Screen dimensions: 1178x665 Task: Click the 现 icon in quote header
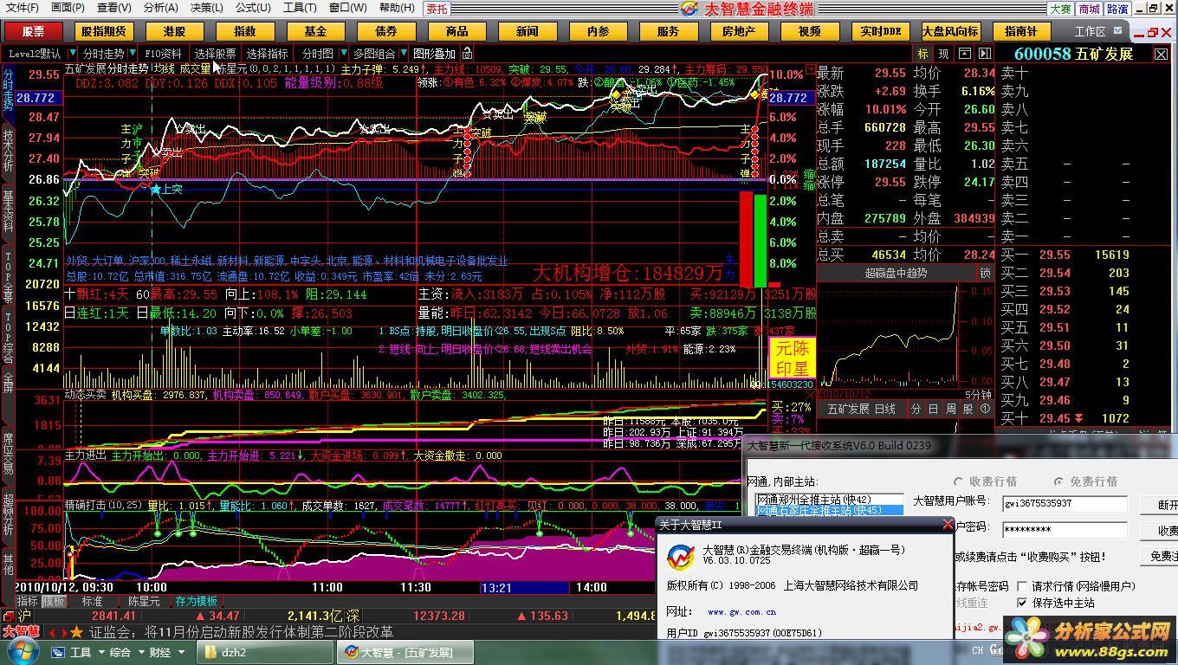point(943,54)
